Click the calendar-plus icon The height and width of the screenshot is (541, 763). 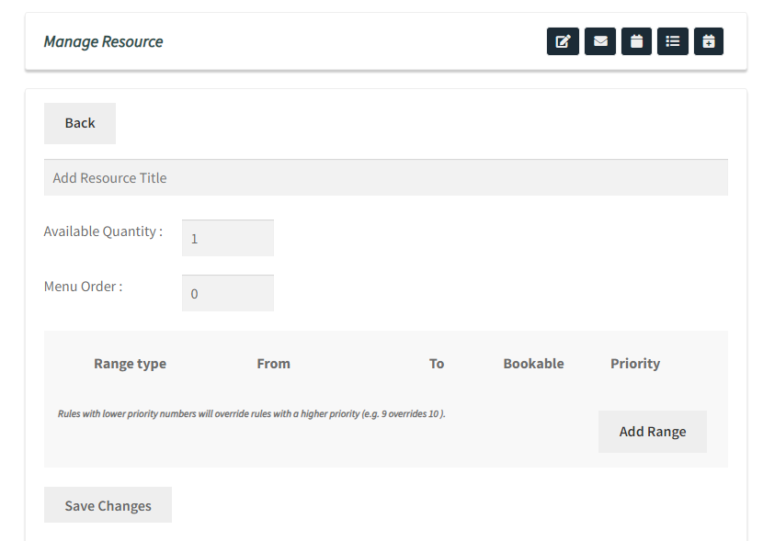click(709, 41)
